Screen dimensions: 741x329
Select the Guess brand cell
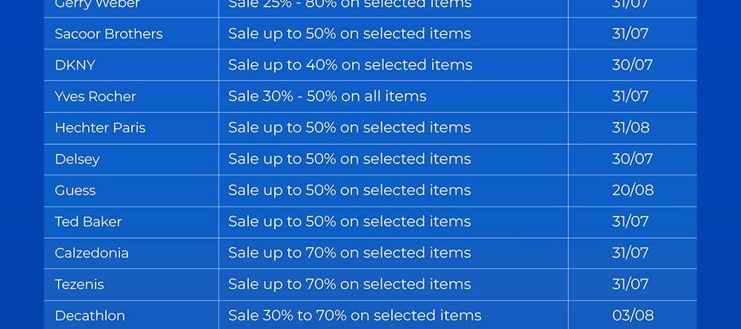click(75, 190)
